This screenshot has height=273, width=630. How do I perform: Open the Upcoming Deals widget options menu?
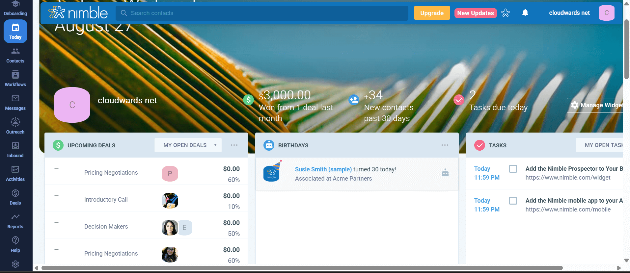[234, 145]
